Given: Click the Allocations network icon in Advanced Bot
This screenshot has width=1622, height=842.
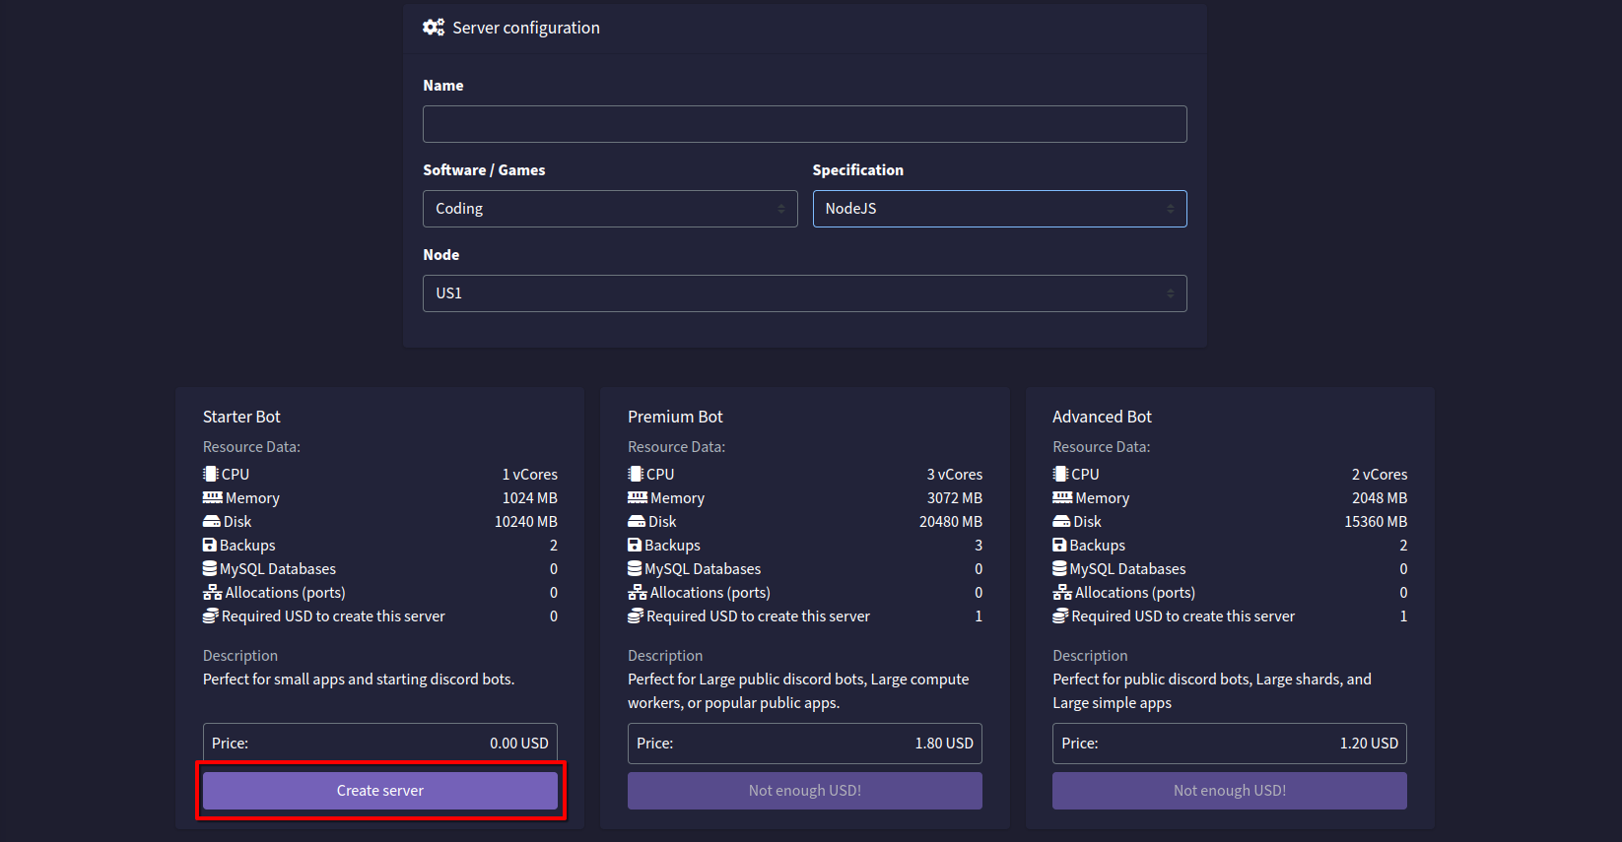Looking at the screenshot, I should (1062, 593).
